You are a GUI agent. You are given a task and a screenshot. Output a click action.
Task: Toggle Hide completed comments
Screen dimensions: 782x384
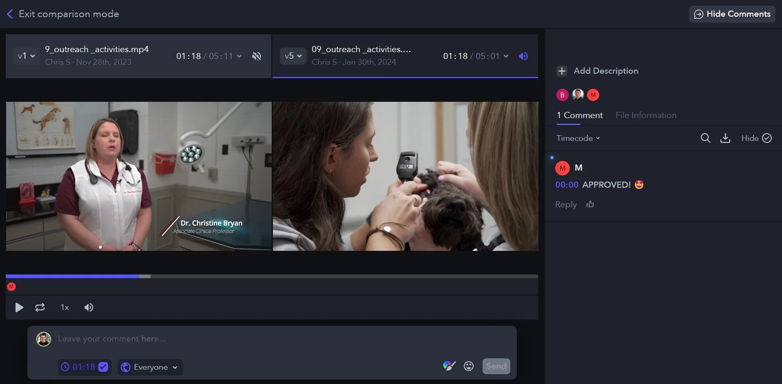point(756,138)
